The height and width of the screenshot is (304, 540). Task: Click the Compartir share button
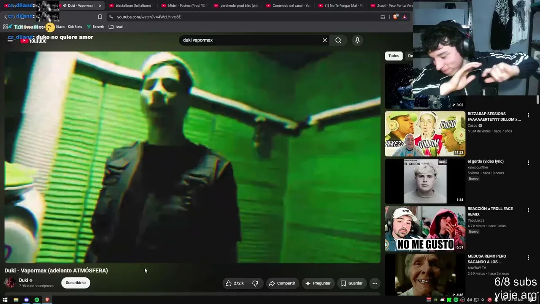(x=282, y=283)
